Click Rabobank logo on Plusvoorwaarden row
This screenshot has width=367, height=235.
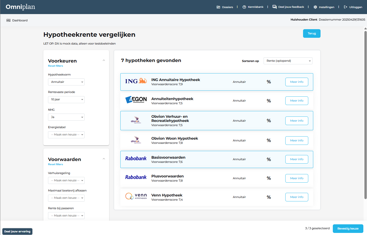coord(136,177)
